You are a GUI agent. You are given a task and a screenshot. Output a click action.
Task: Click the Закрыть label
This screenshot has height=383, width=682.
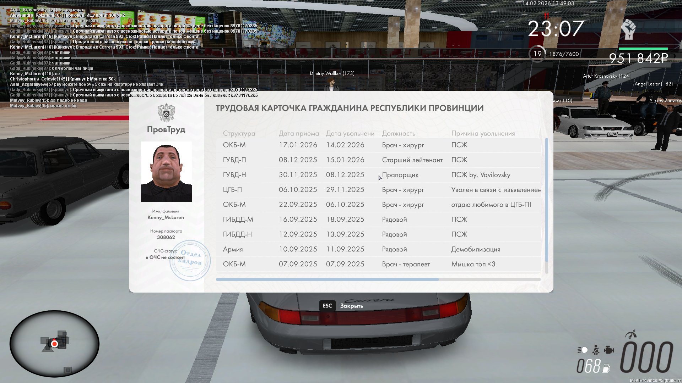(351, 306)
